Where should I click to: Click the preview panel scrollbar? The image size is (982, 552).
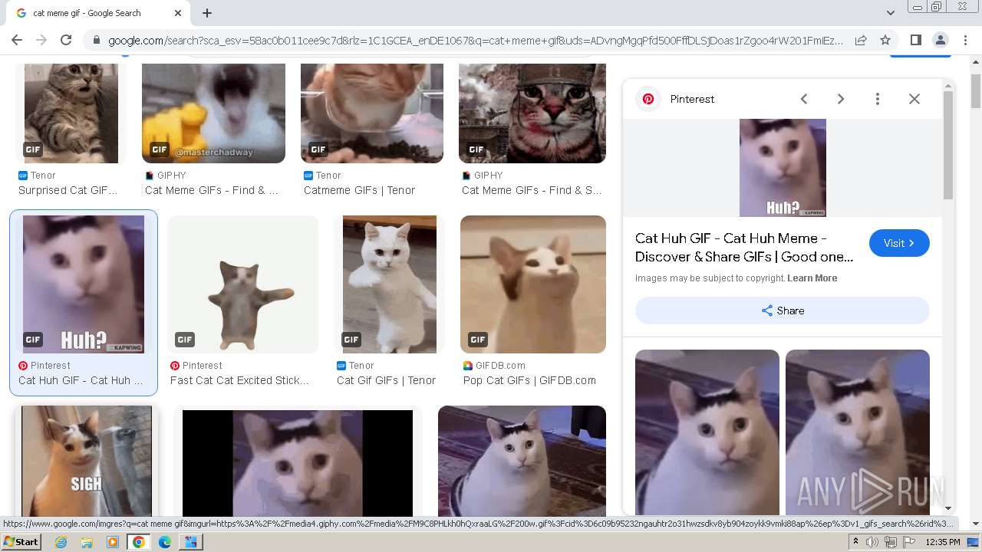948,146
